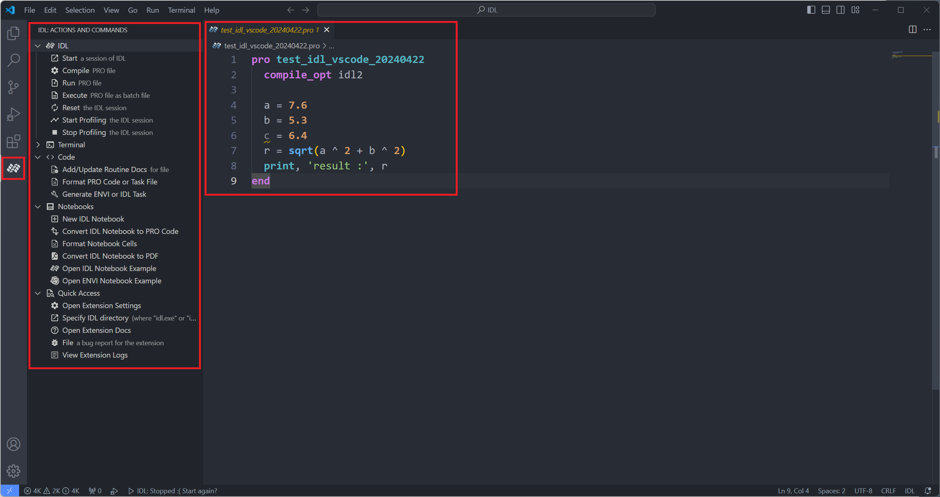
Task: Toggle the secondary side bar
Action: coord(841,10)
